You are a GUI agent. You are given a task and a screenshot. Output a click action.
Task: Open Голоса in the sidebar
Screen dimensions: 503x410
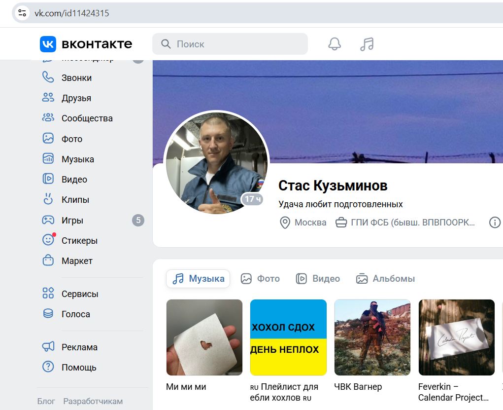point(75,314)
